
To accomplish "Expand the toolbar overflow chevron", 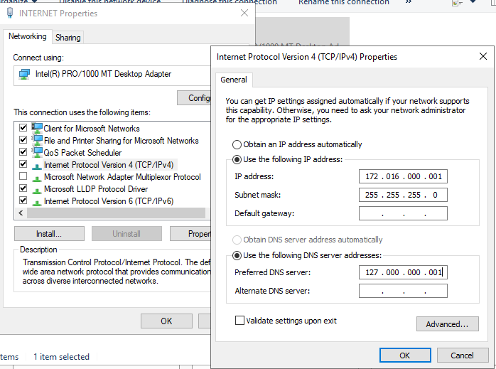I will 409,2.
